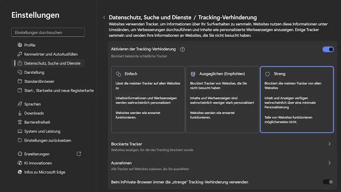Go back using the arrow before Datenschutz heading
This screenshot has width=341, height=192.
click(104, 17)
